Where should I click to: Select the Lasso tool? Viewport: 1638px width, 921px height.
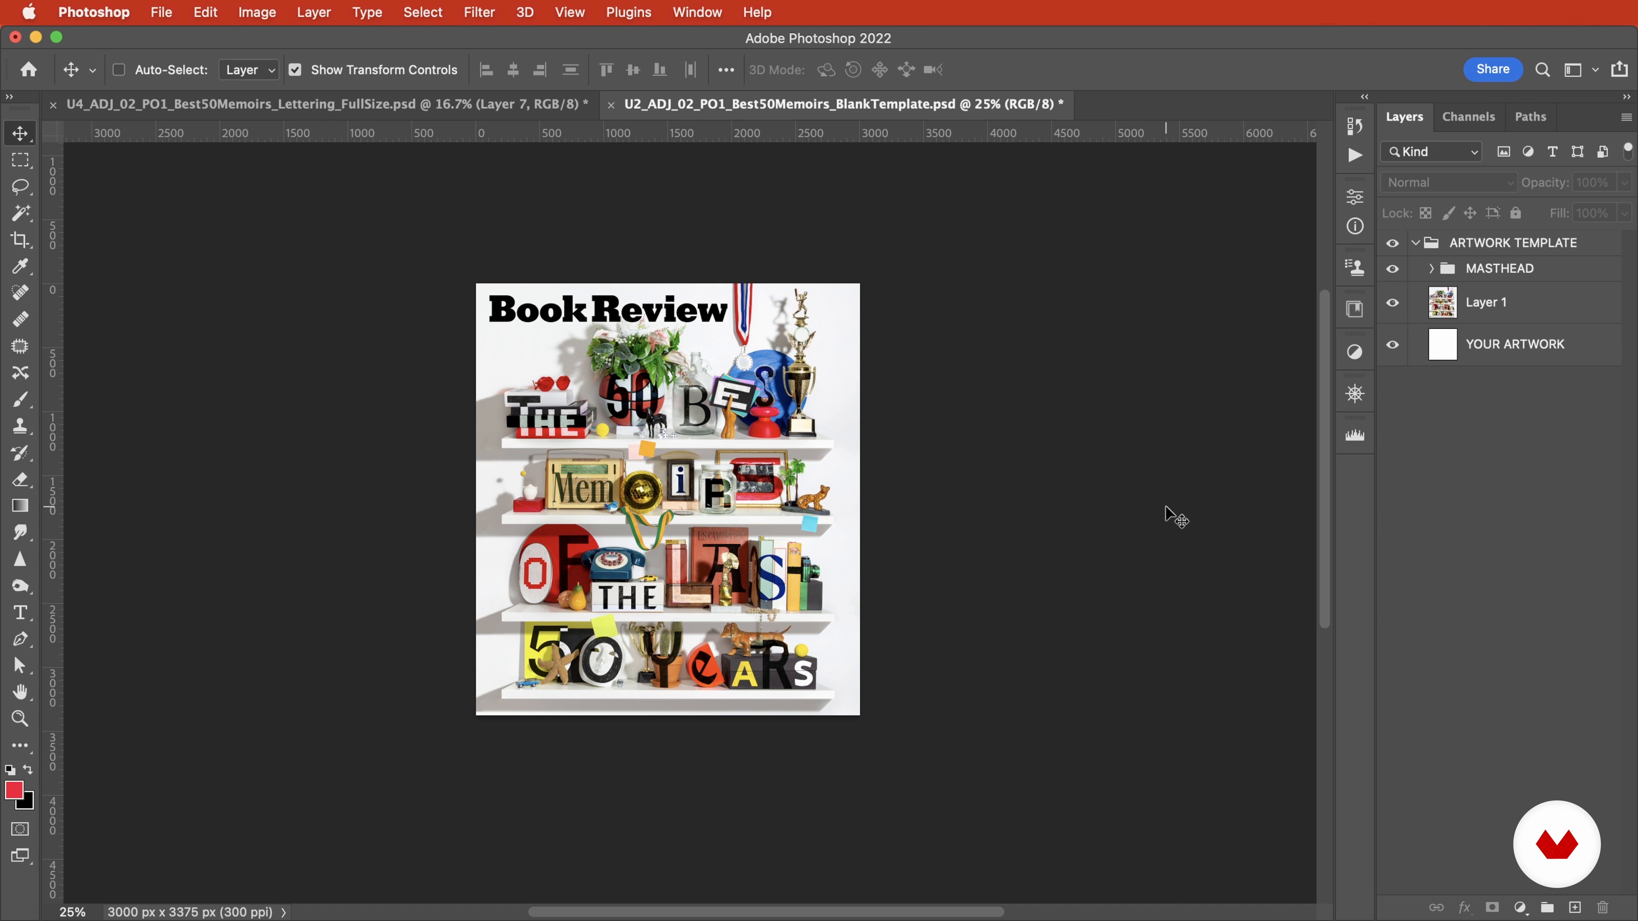pyautogui.click(x=20, y=187)
